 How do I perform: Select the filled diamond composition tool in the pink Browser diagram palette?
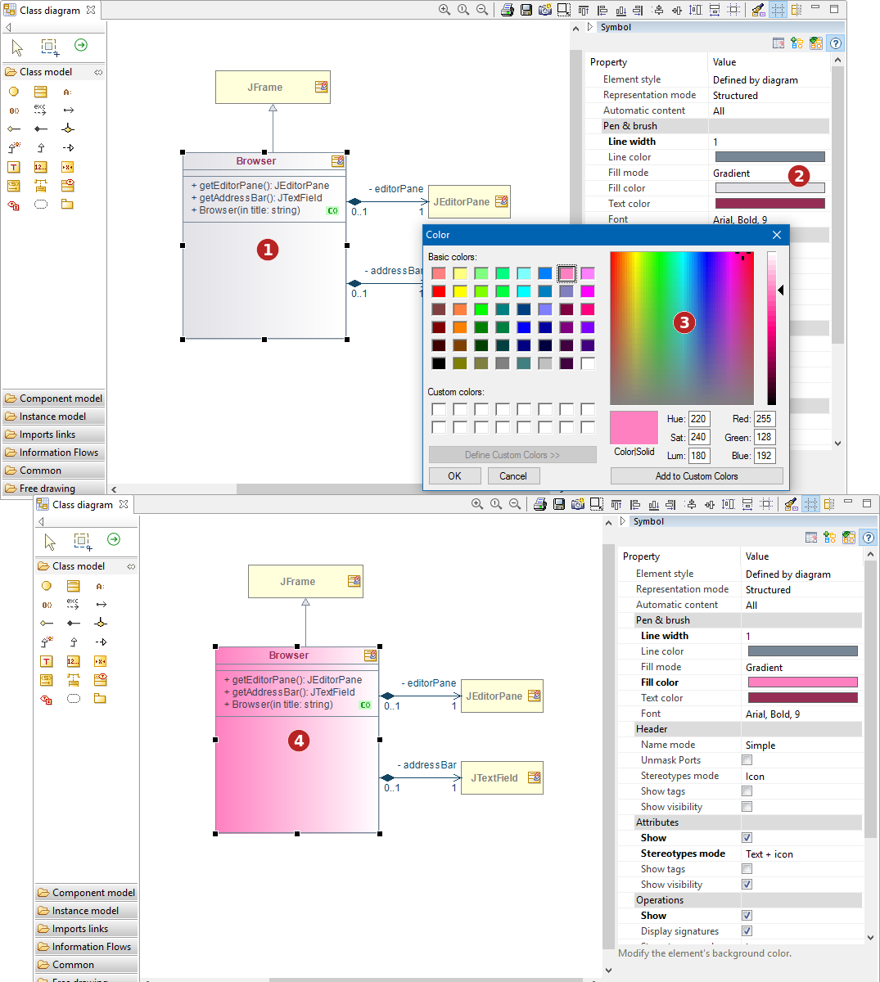point(74,623)
